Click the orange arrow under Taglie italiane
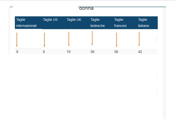The image size is (176, 124). [x=139, y=39]
